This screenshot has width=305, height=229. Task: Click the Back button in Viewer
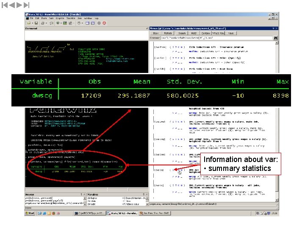pyautogui.click(x=156, y=34)
